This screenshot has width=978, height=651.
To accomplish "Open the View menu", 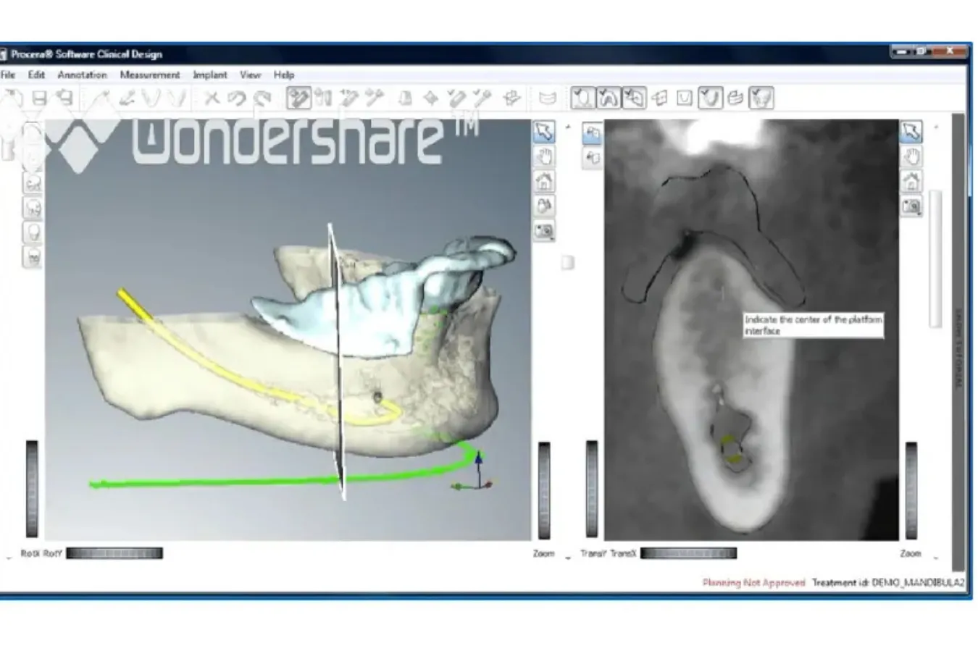I will (250, 75).
